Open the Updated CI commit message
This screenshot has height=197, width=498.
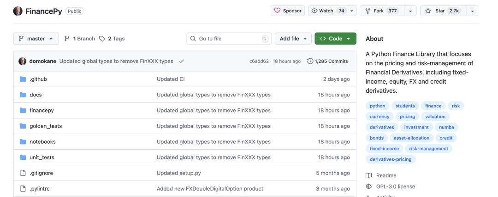(171, 79)
